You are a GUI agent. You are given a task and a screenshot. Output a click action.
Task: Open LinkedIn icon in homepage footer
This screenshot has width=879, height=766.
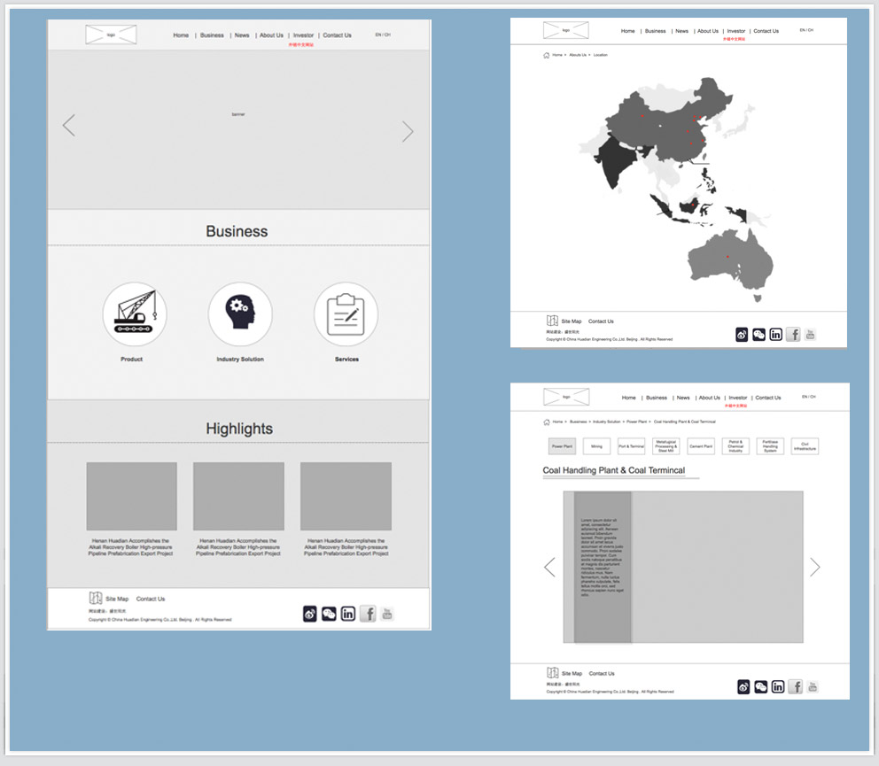348,615
